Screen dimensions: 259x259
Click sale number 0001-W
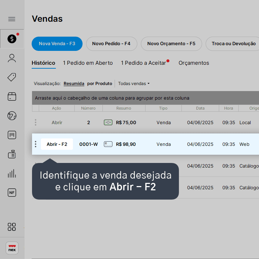pos(89,144)
